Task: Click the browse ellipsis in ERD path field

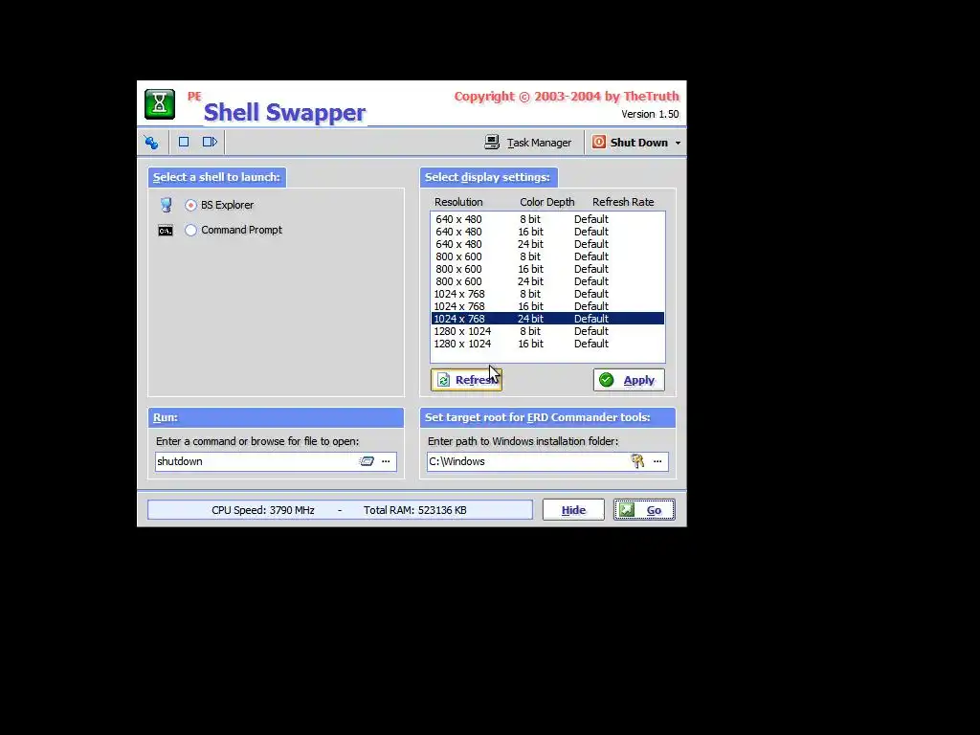Action: pyautogui.click(x=657, y=461)
